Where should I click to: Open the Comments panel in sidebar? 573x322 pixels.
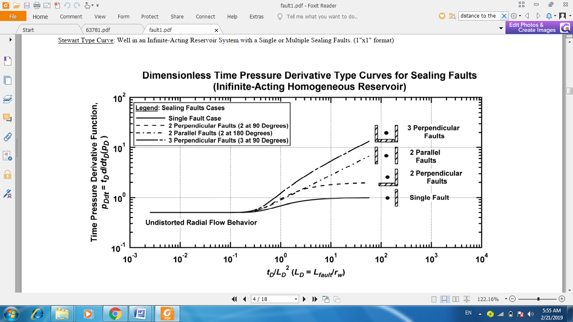point(8,118)
